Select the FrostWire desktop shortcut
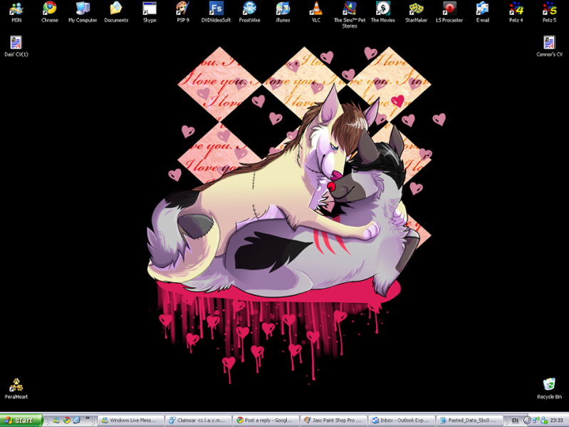Screen dimensions: 569x427 tap(250, 11)
